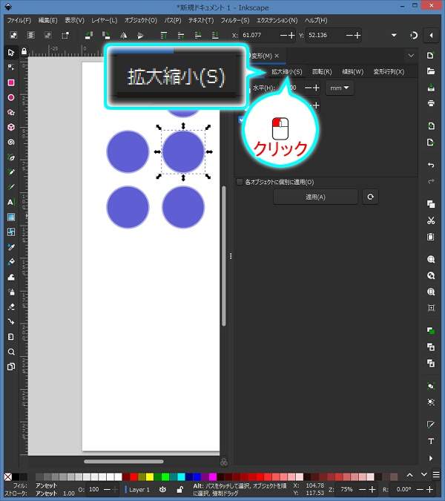The image size is (445, 501).
Task: Open toolbar overflow dropdown arrow
Action: 394,35
